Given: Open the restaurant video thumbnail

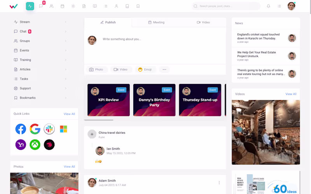Looking at the screenshot, I should coord(266,132).
